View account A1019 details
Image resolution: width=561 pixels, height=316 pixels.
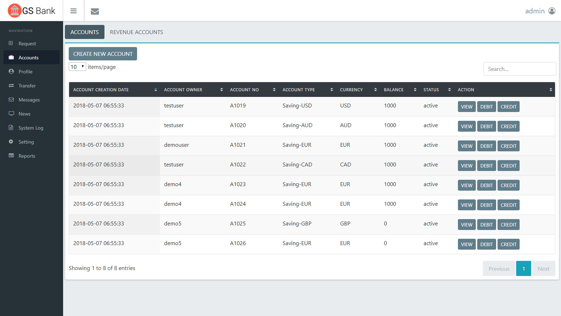tap(466, 107)
